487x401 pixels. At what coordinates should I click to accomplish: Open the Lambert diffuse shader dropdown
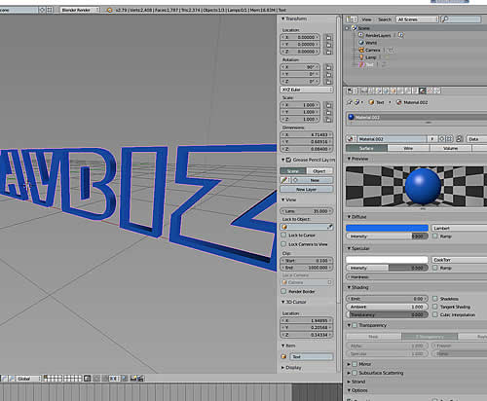point(459,228)
